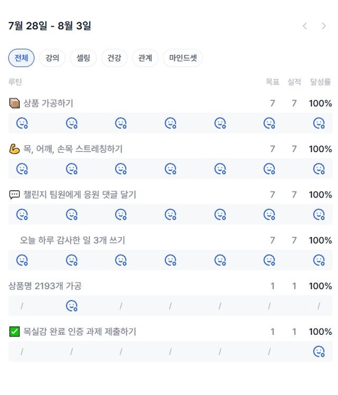Select the 마인드셋 category chip
The height and width of the screenshot is (395, 338).
click(183, 58)
